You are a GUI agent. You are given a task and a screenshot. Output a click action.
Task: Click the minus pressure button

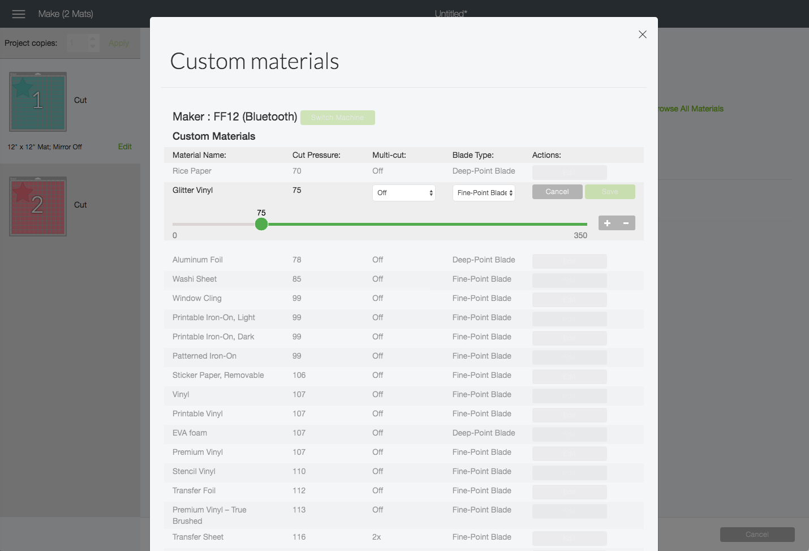pyautogui.click(x=626, y=223)
